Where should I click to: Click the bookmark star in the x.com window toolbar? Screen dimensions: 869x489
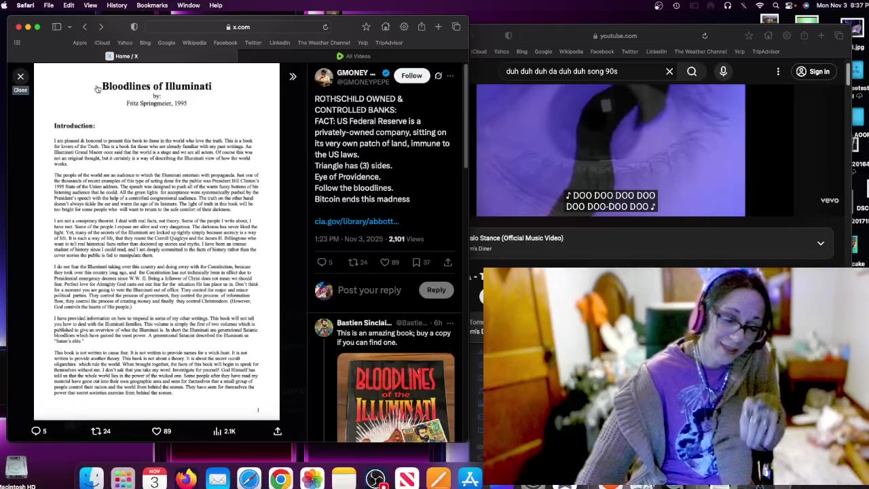coord(366,27)
